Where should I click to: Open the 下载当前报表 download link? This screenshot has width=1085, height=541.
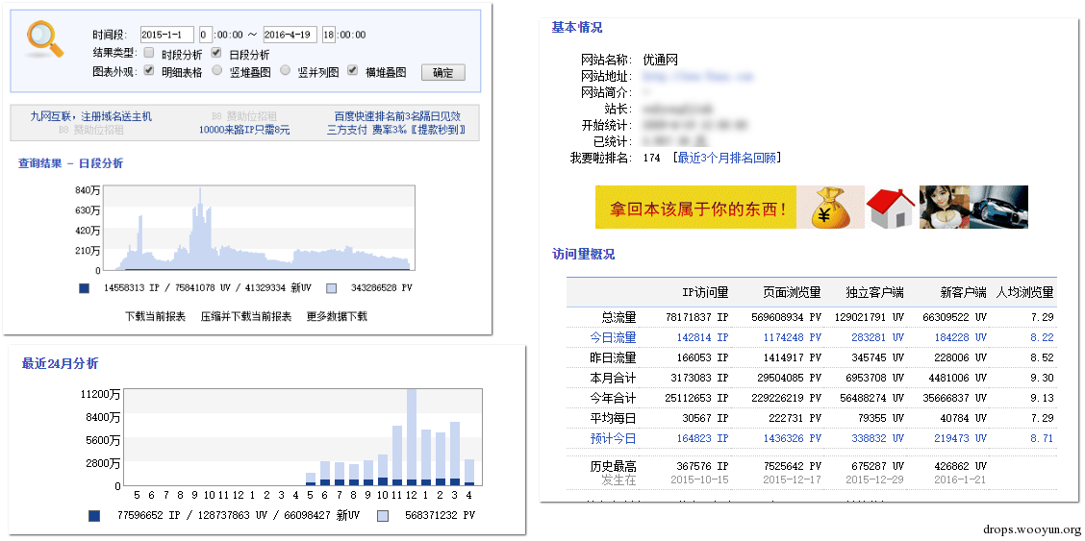click(155, 316)
